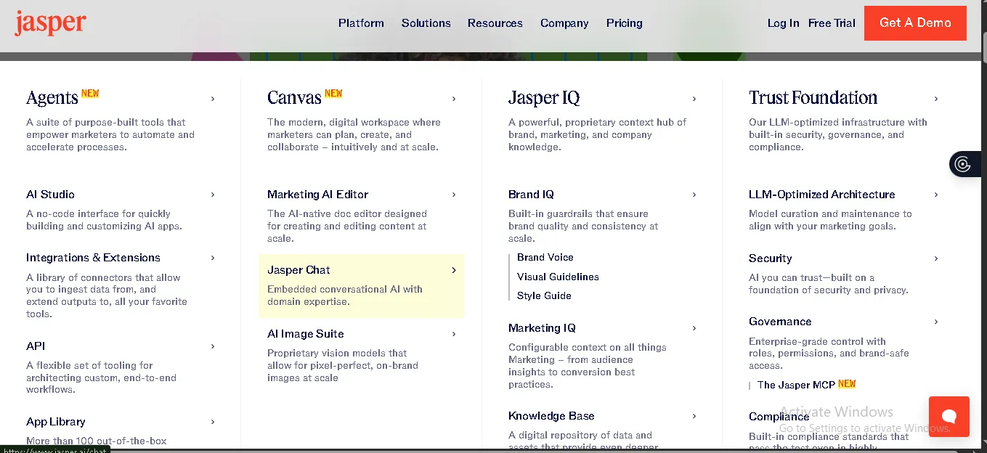Click text 'Embedded conversational AI with domain expertise.'
987x453 pixels.
pyautogui.click(x=345, y=295)
